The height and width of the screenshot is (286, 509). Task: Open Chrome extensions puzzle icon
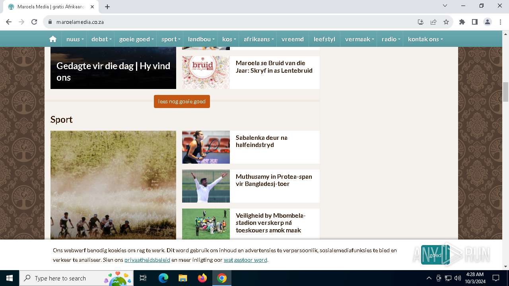(x=462, y=22)
